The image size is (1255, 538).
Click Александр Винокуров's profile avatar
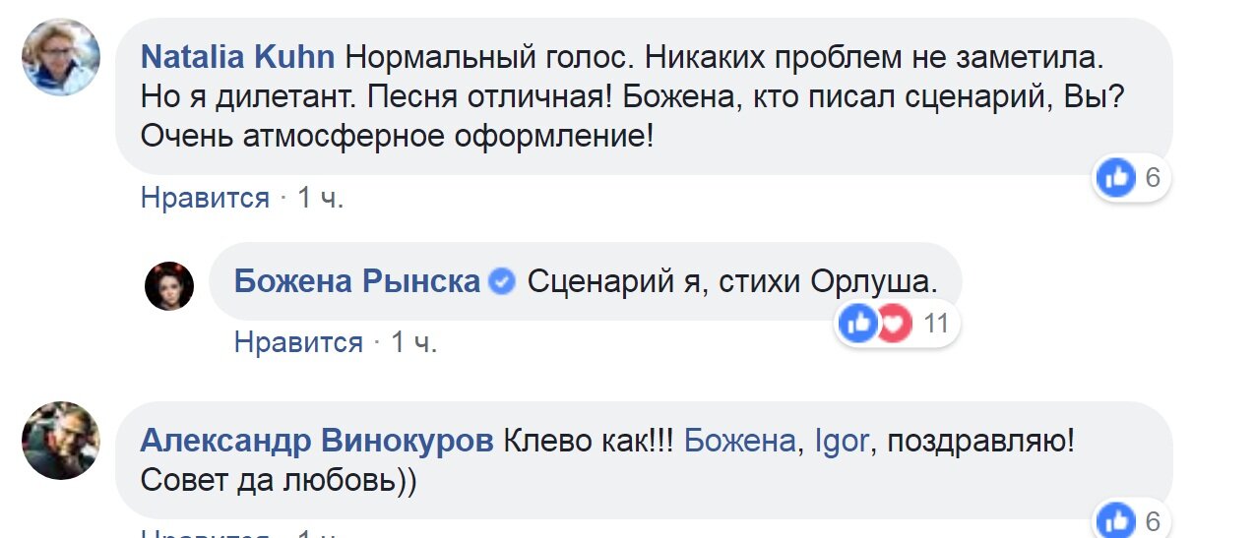tap(61, 440)
